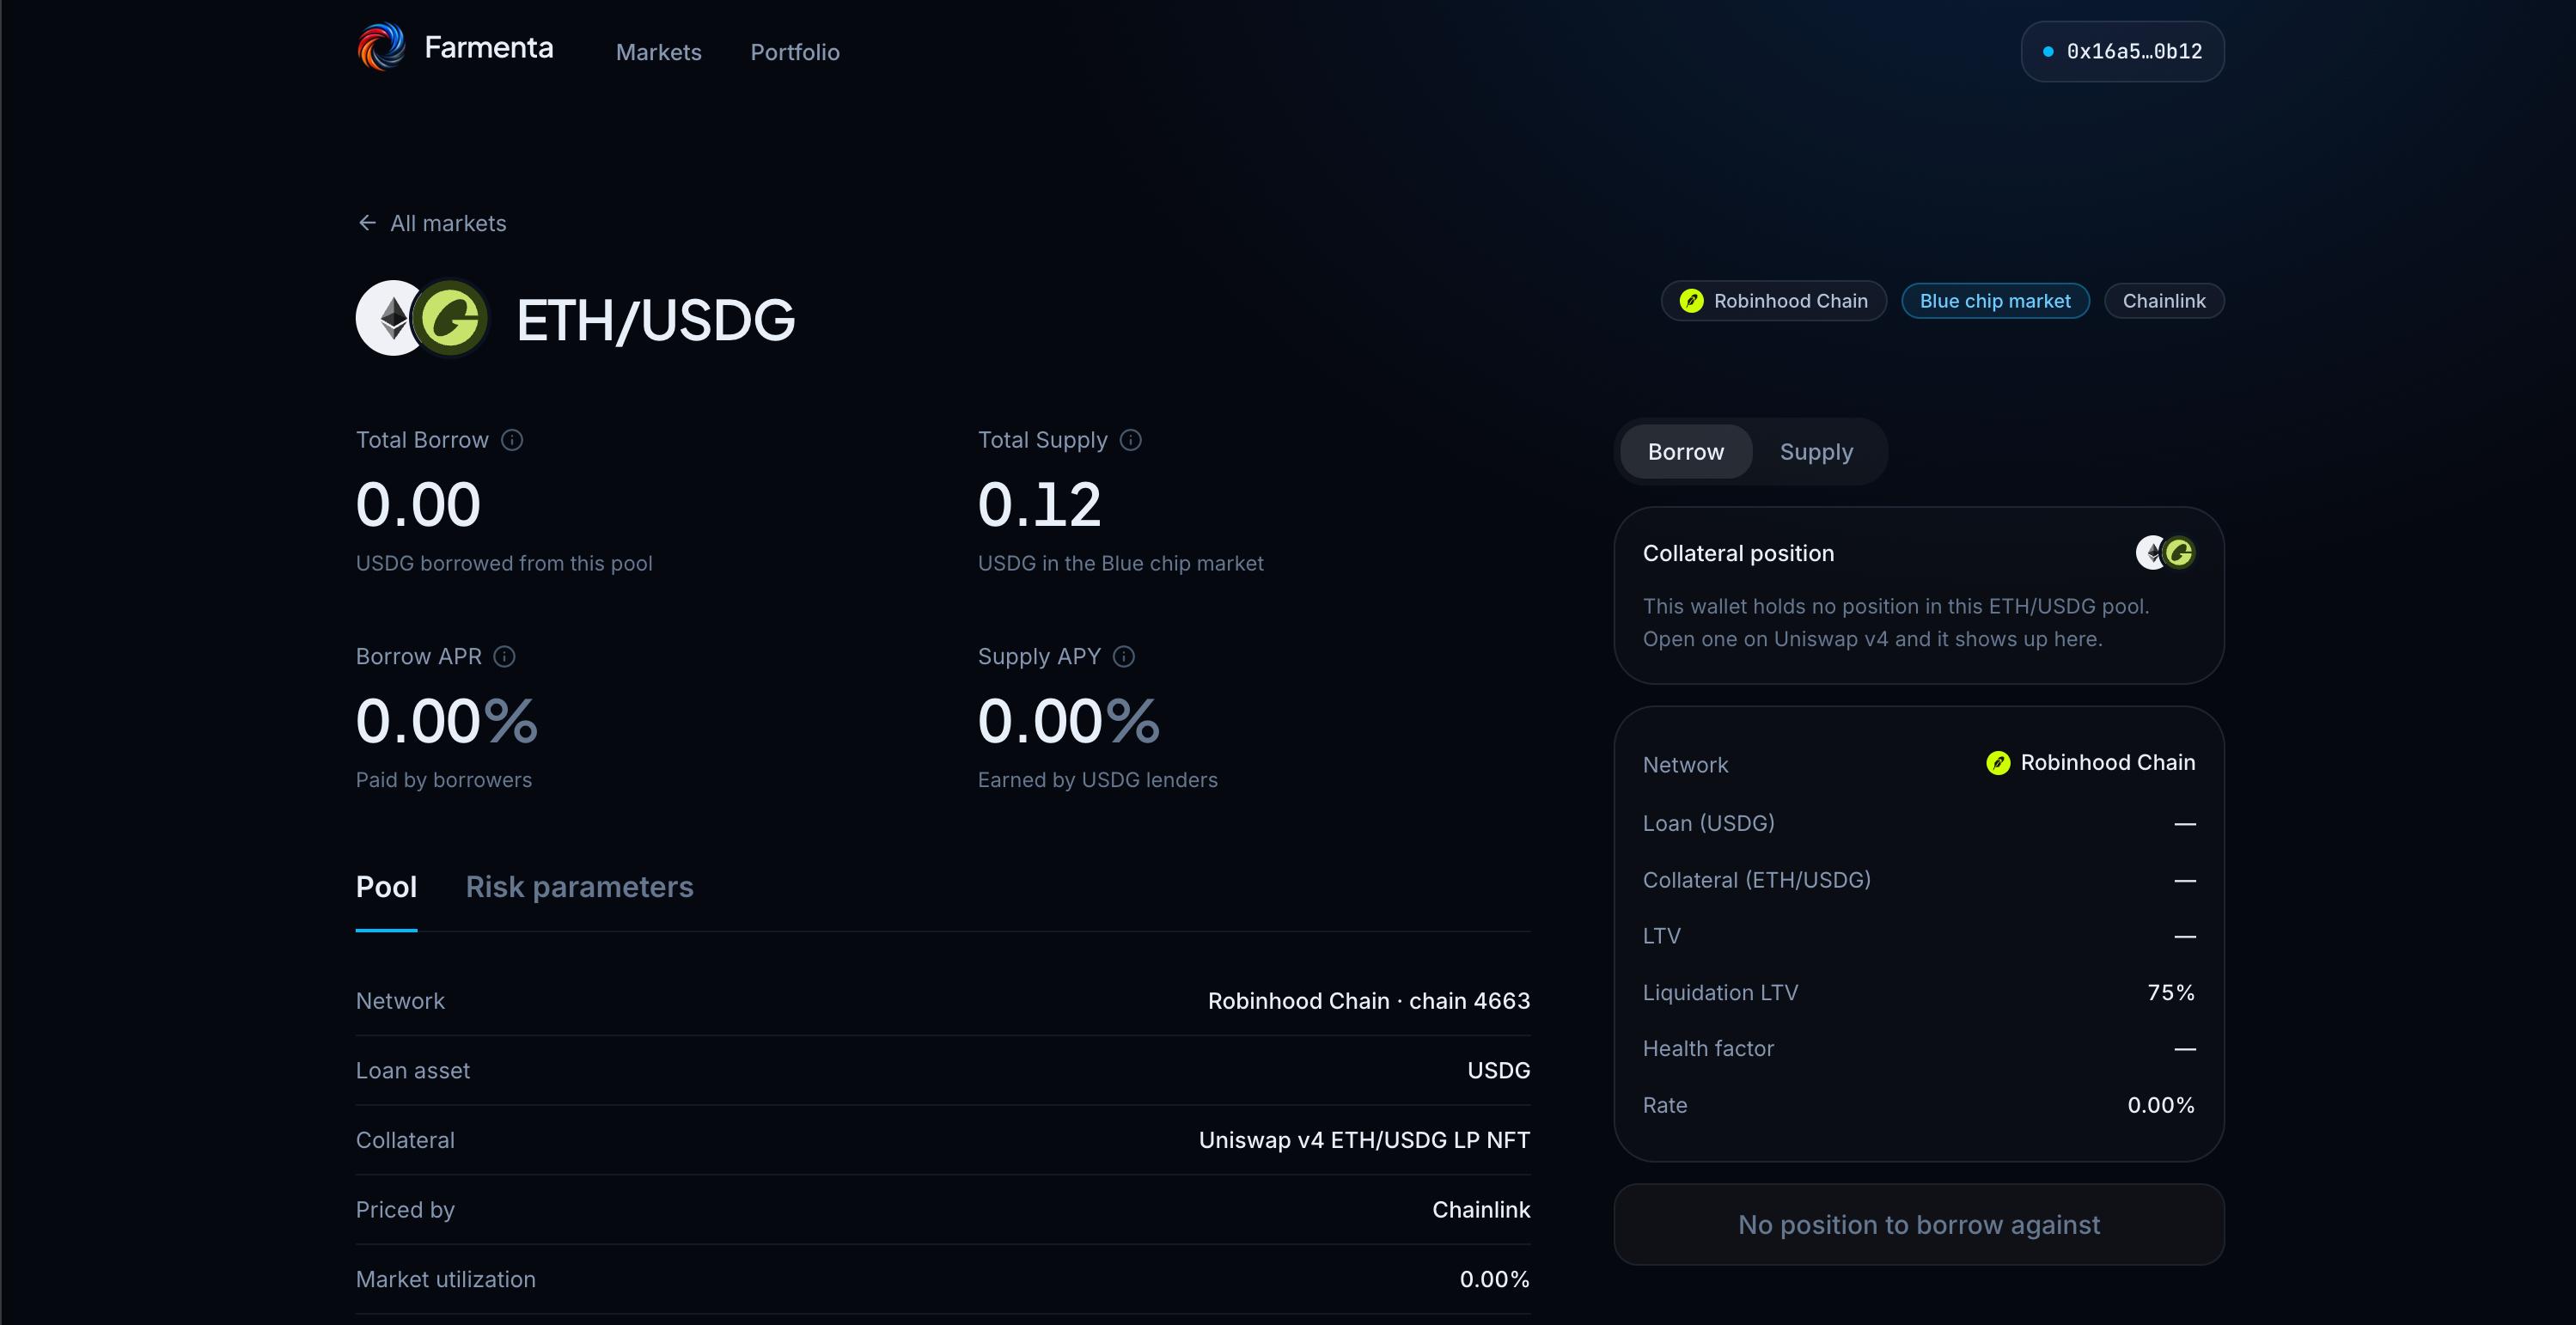Open the wallet 0x16a5…0b12 menu
The height and width of the screenshot is (1325, 2576).
tap(2122, 51)
